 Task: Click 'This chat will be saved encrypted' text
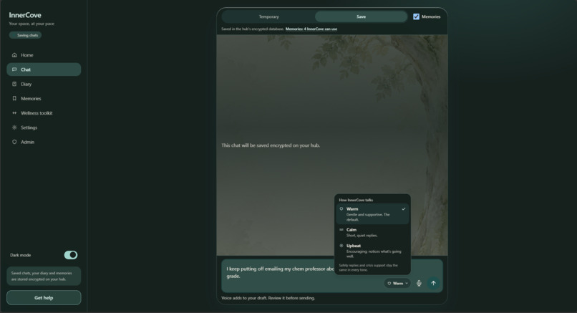click(x=271, y=145)
